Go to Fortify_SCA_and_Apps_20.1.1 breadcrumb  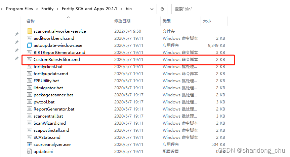(89, 9)
